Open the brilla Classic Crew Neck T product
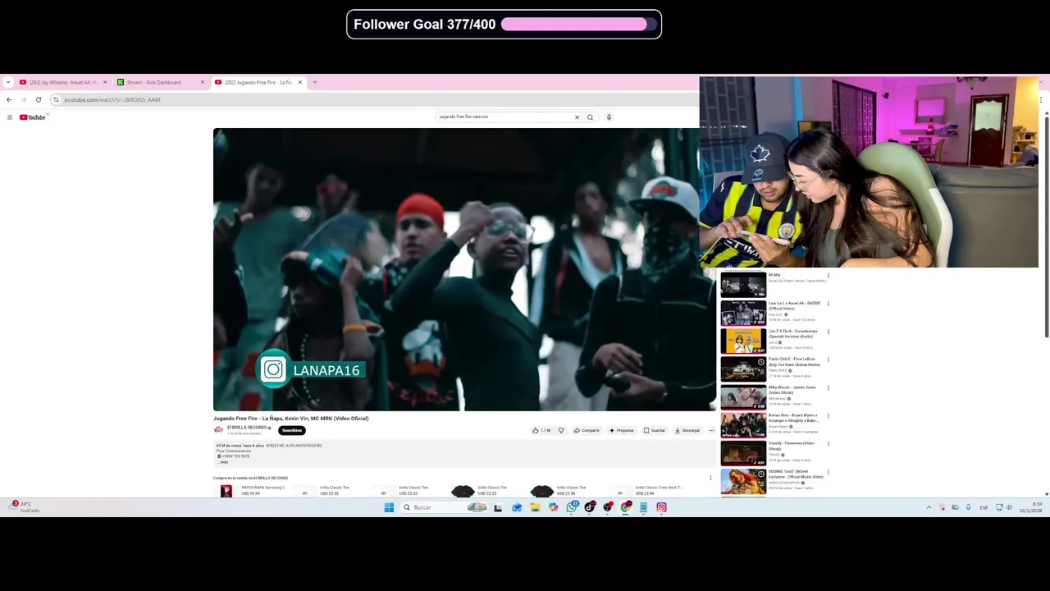This screenshot has height=591, width=1050. pyautogui.click(x=648, y=491)
